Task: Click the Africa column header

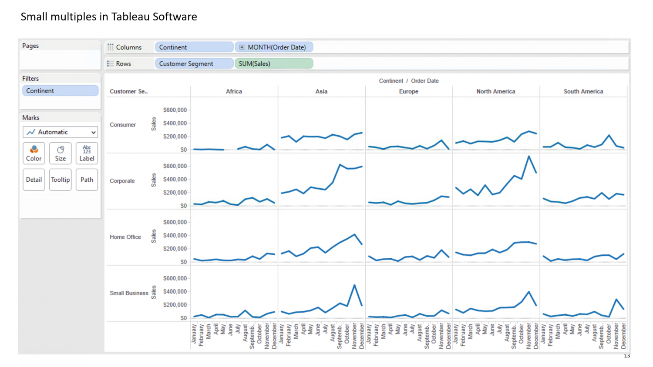Action: pos(234,91)
